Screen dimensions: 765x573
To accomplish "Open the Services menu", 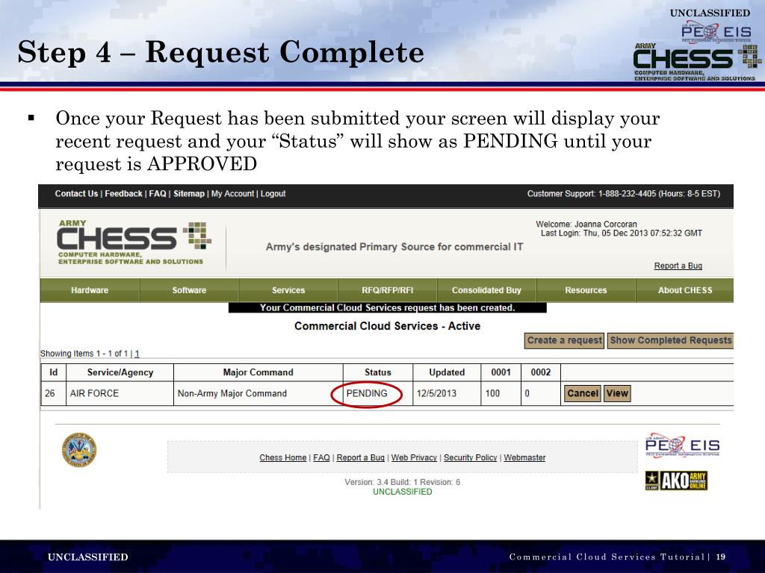I will click(x=288, y=290).
